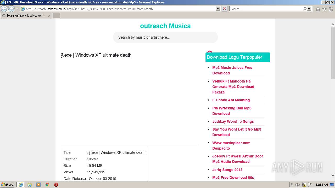
Task: Click the browser Forward arrow button
Action: 11,9
